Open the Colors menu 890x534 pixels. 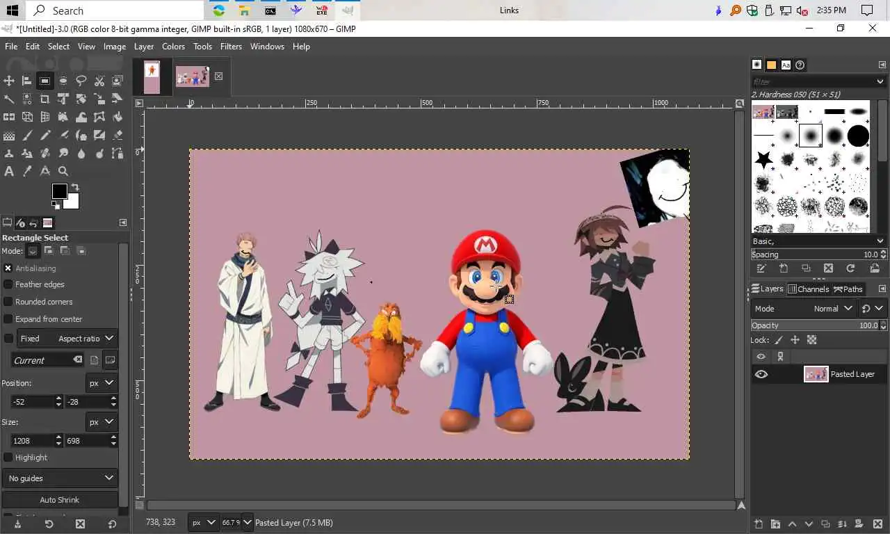point(173,47)
